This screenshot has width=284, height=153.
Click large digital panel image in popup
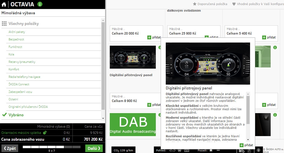[208, 63]
